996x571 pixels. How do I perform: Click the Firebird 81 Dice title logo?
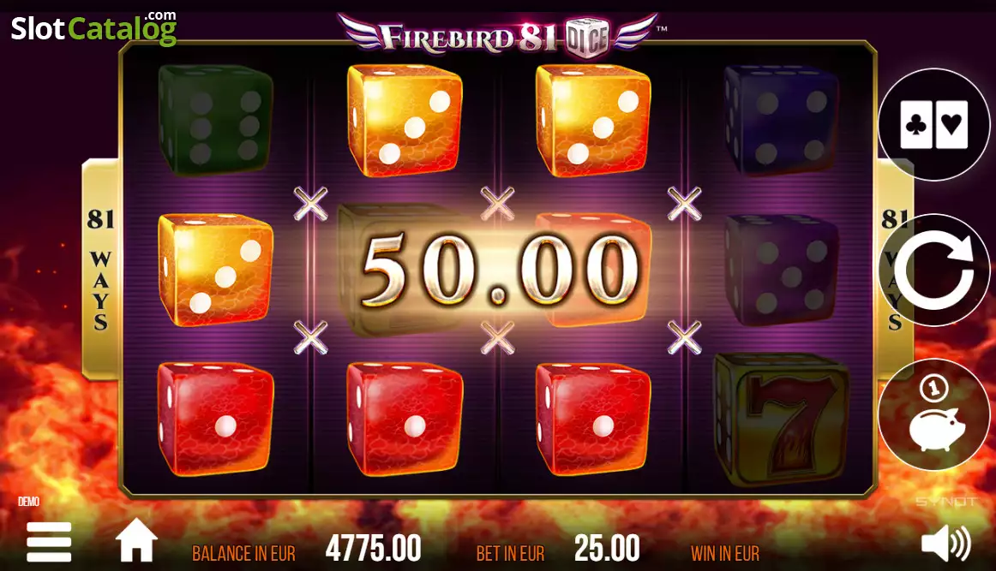pos(498,35)
